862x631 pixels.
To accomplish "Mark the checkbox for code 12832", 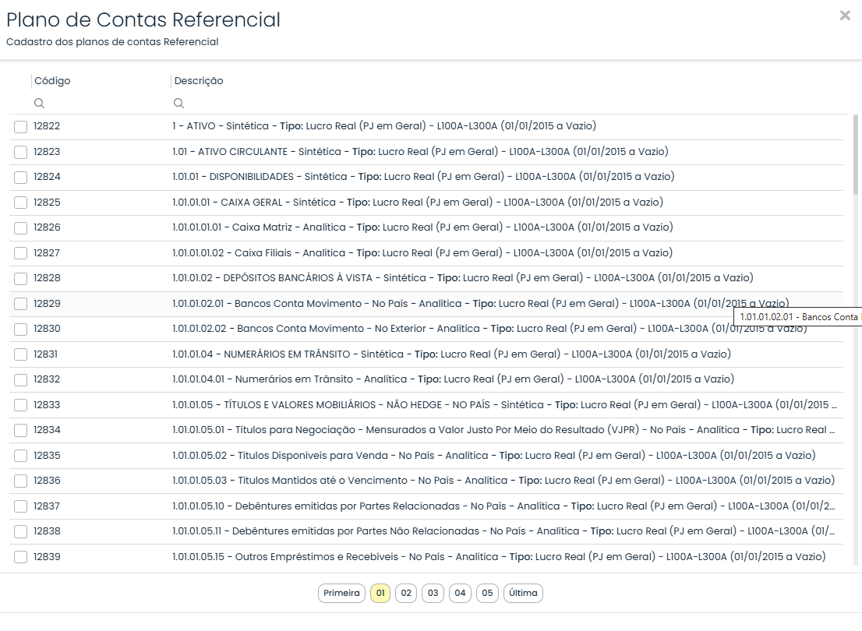I will [x=21, y=380].
